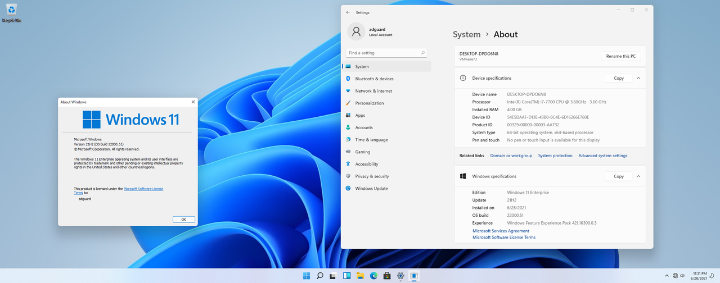Click Rename this PC button
Screen dimensions: 720x283
tap(621, 56)
